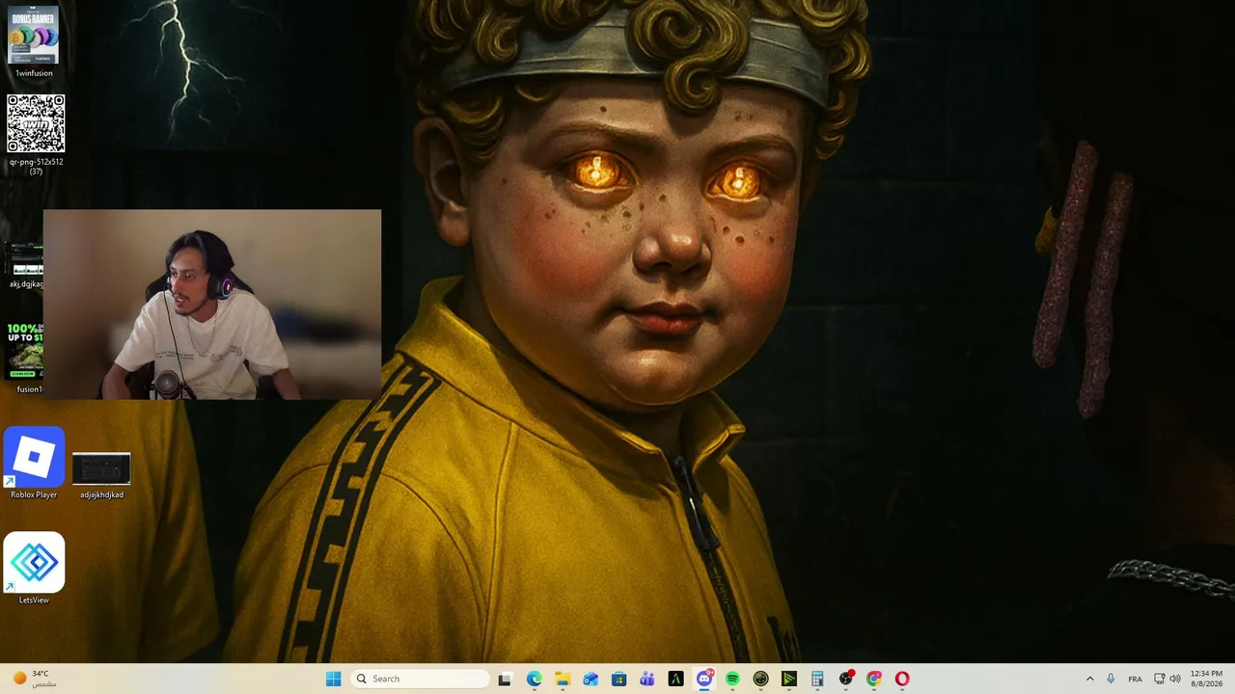
Task: Open Discord from the taskbar
Action: [x=704, y=679]
